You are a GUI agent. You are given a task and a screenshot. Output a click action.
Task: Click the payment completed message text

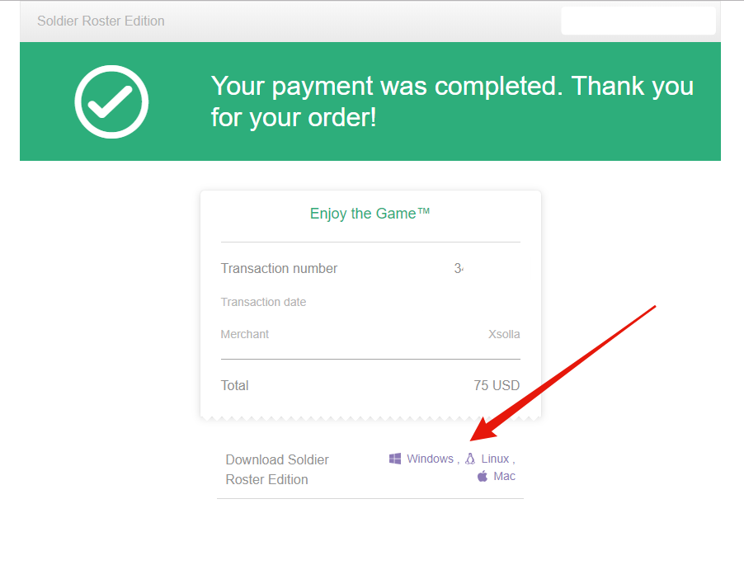click(x=452, y=101)
